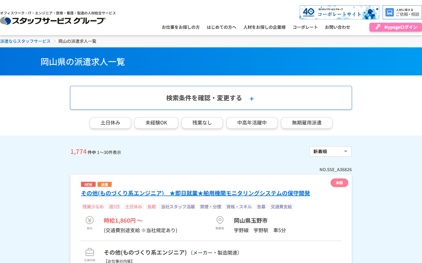This screenshot has height=263, width=422.
Task: Click the 岡山県玉野市 location text
Action: coord(251,221)
